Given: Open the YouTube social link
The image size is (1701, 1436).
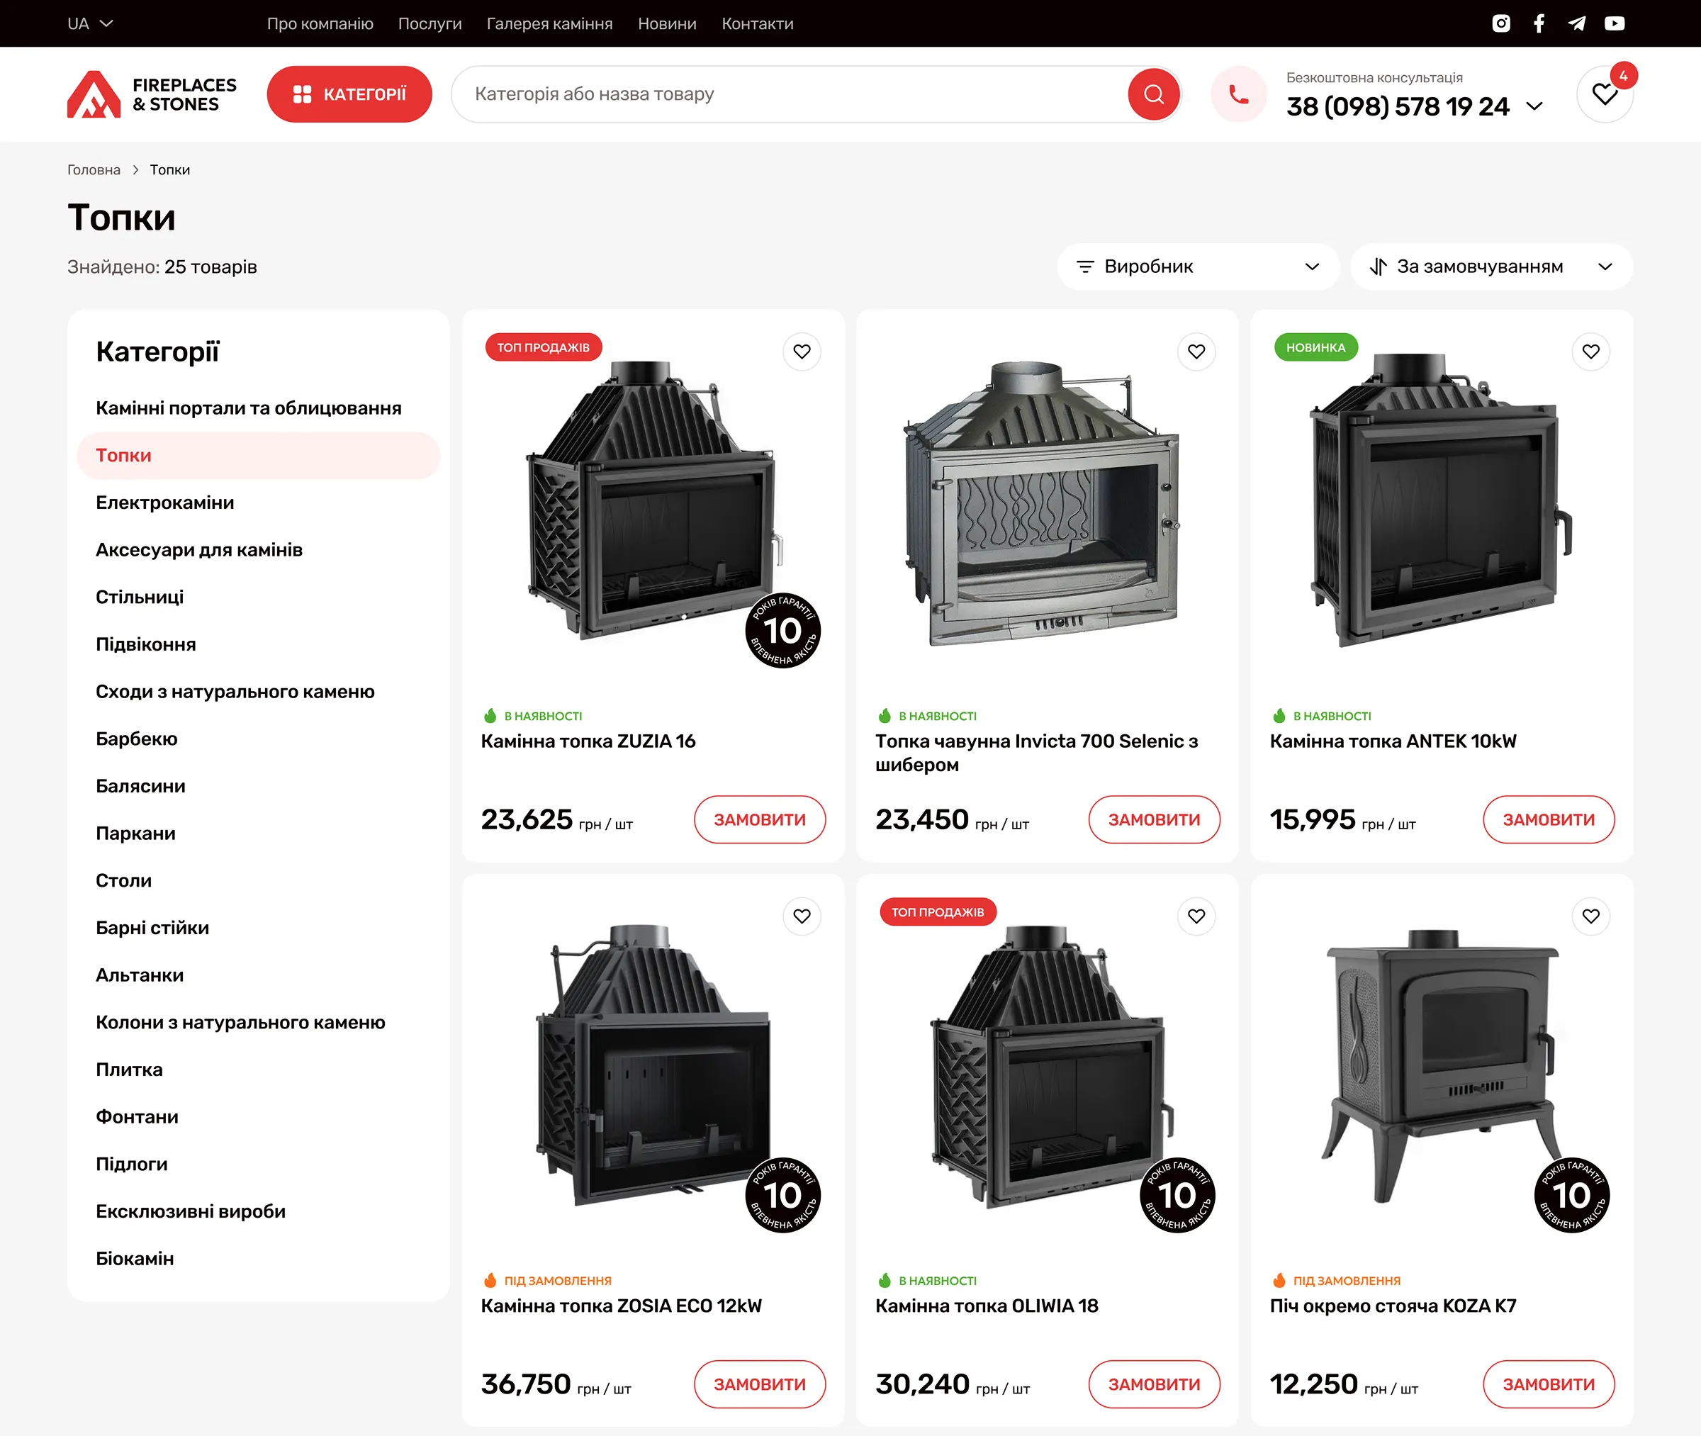Looking at the screenshot, I should 1615,23.
